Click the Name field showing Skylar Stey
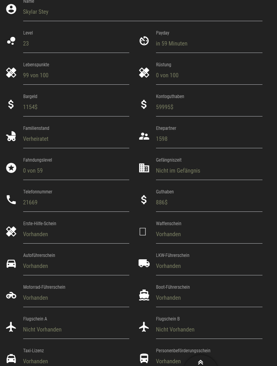 142,12
